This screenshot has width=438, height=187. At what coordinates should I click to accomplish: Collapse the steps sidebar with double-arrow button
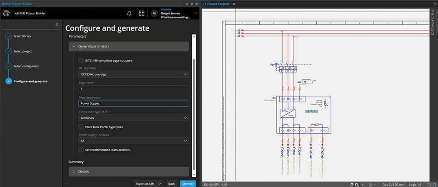click(57, 24)
